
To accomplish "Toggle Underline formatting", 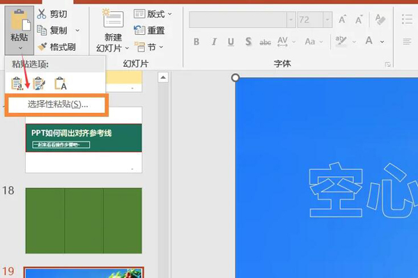I will click(231, 42).
